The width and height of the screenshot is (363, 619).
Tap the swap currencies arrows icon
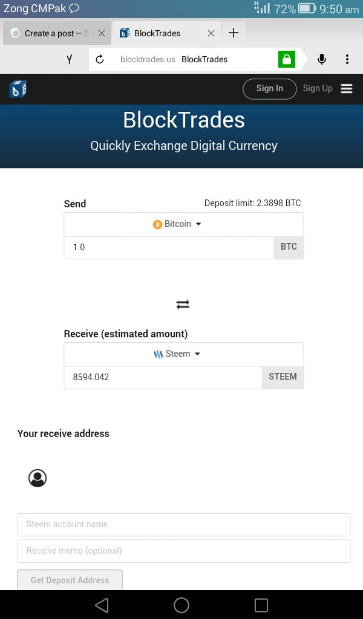click(183, 305)
